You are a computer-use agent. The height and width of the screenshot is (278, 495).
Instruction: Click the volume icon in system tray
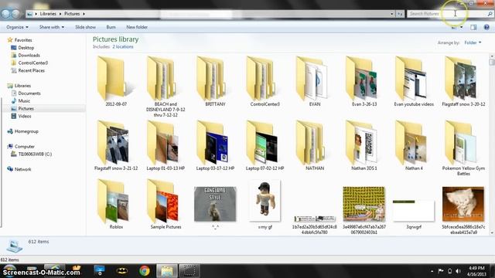(x=458, y=271)
